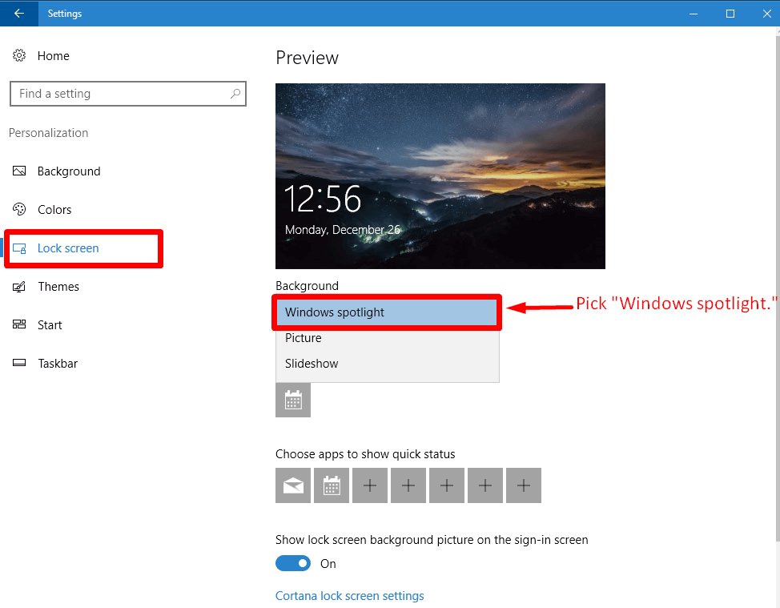Turn off sign-in screen background picture toggle
Image resolution: width=780 pixels, height=608 pixels.
(x=293, y=563)
